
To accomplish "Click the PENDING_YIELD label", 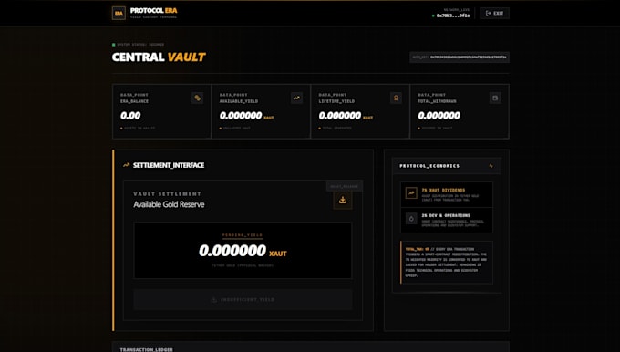I will pos(243,235).
